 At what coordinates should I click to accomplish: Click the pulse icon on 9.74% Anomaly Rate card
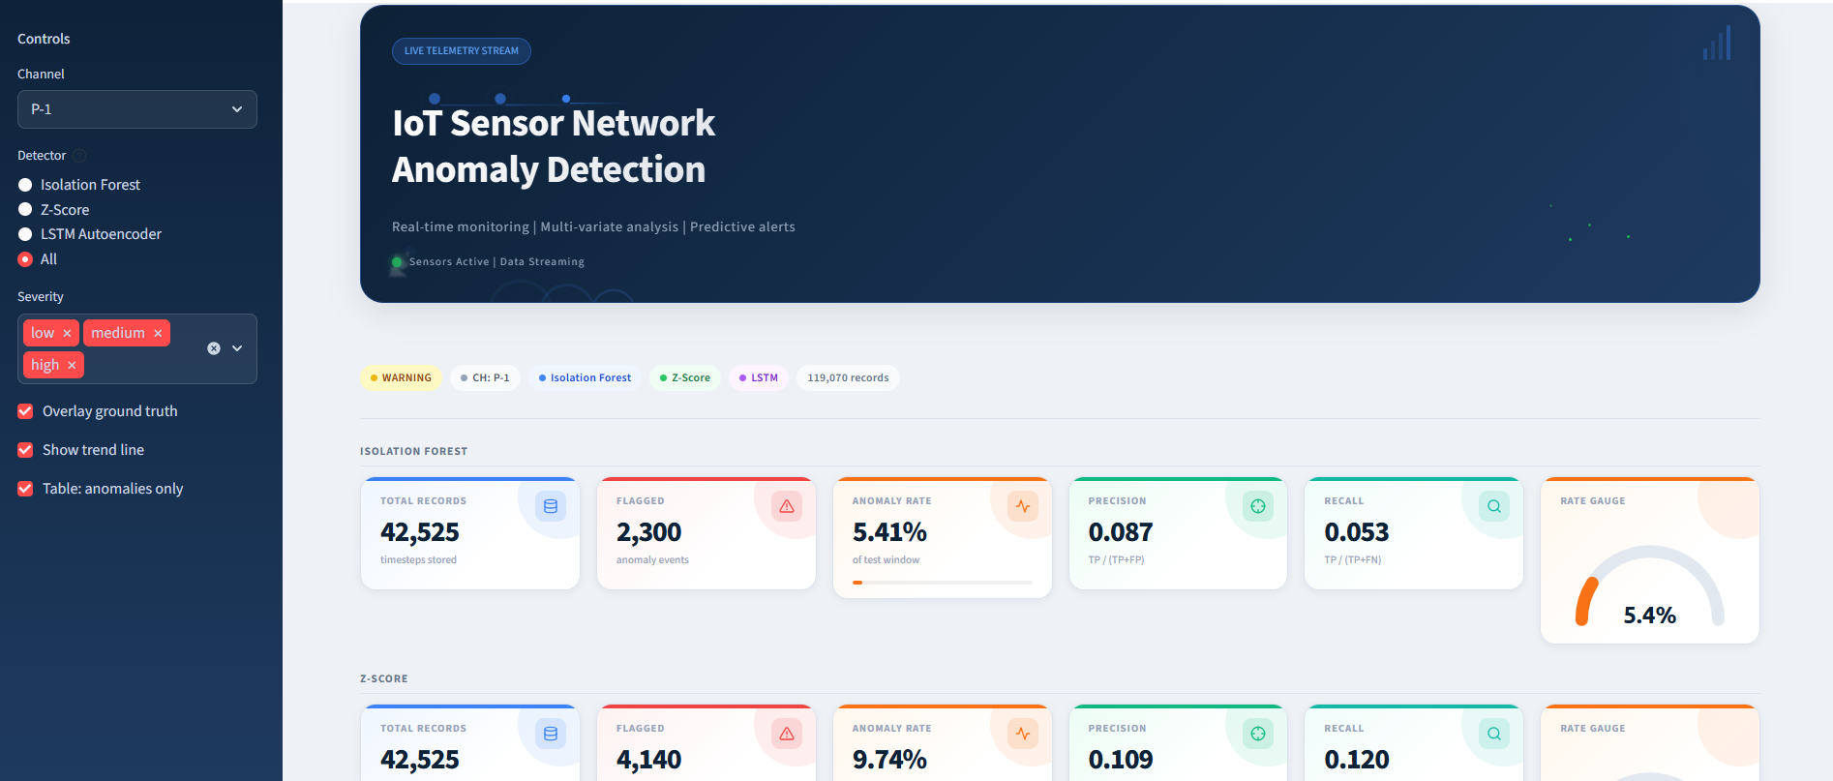(x=1023, y=734)
